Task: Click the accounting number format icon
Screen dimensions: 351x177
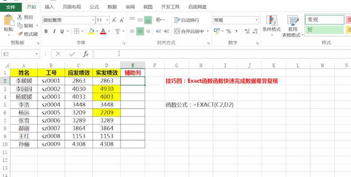Action: pos(217,31)
